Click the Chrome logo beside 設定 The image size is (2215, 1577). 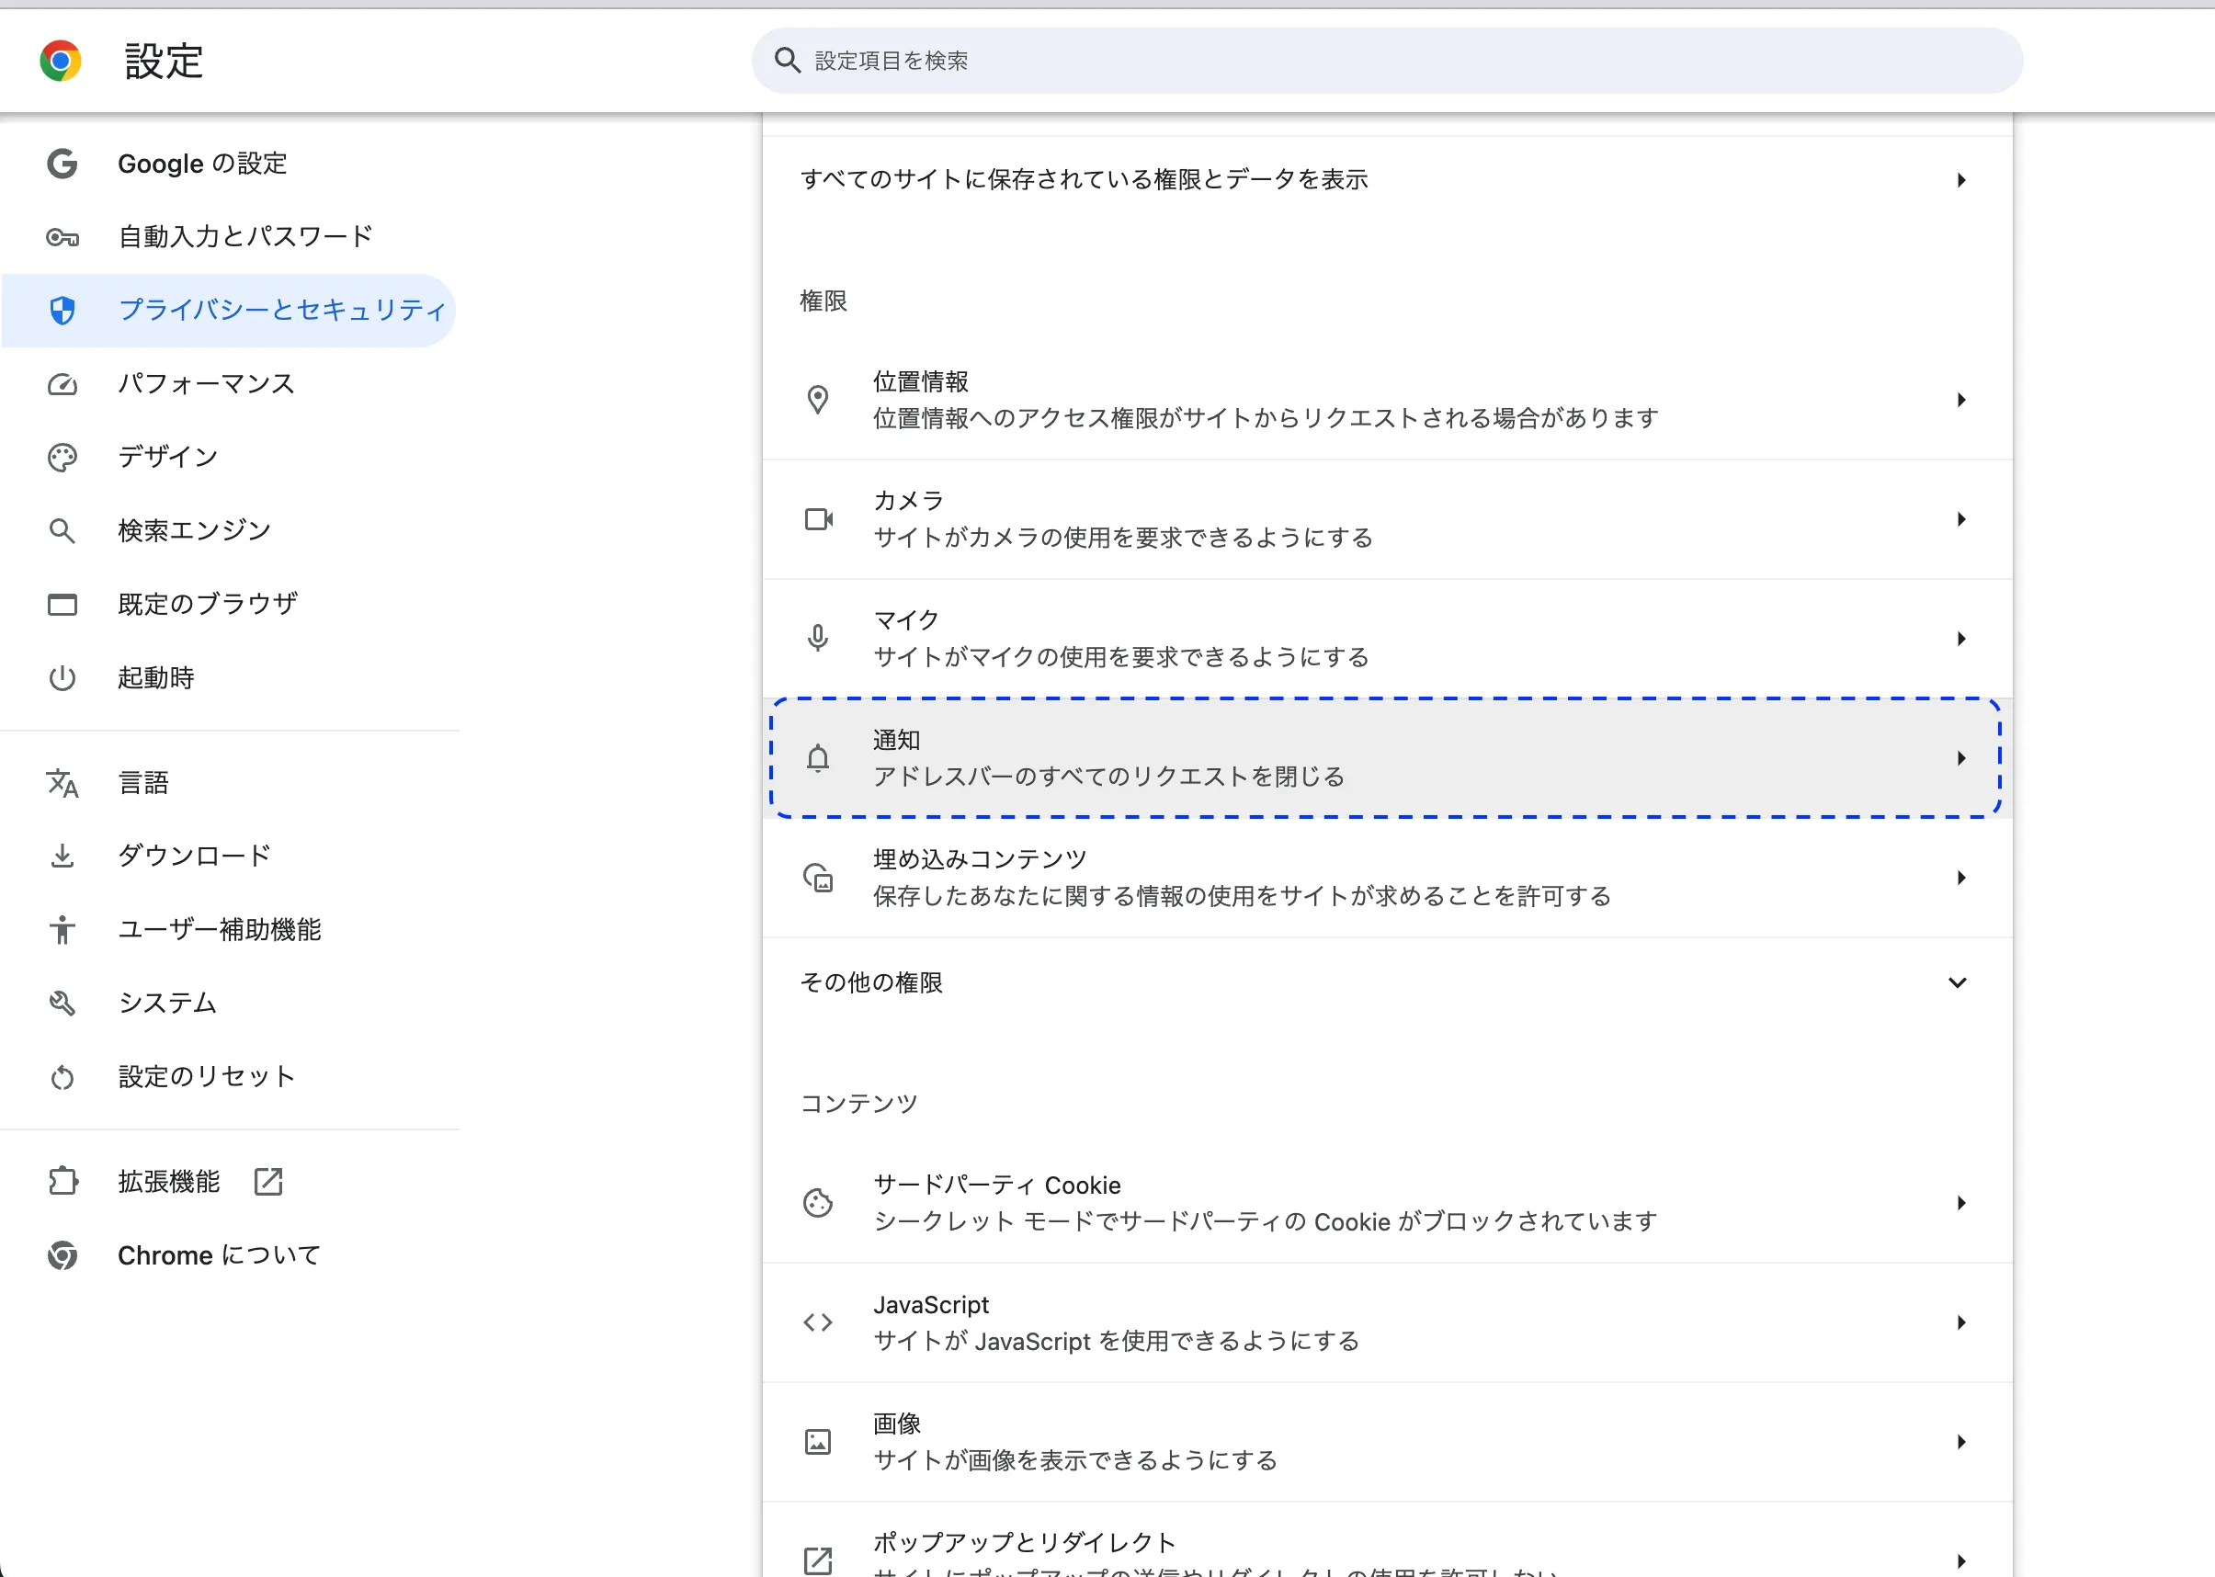61,62
